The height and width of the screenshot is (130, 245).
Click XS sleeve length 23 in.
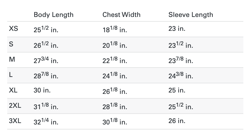177,29
